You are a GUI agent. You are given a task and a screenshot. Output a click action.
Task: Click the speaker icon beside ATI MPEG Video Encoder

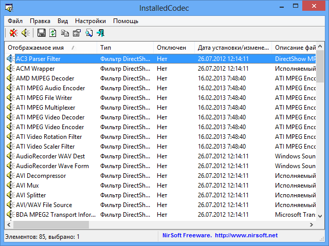[11, 127]
